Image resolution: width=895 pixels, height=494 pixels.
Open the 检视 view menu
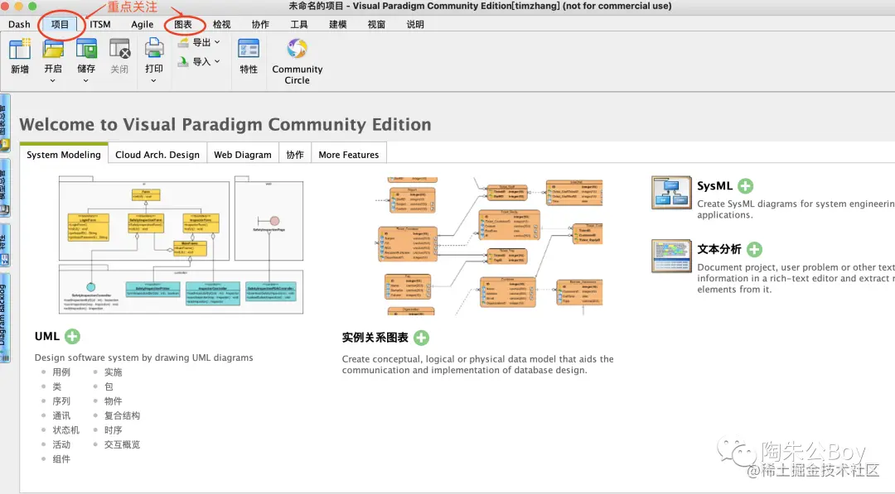(x=222, y=25)
